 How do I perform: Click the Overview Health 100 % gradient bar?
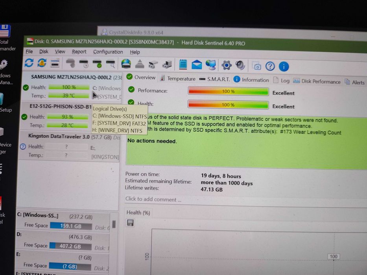[228, 105]
